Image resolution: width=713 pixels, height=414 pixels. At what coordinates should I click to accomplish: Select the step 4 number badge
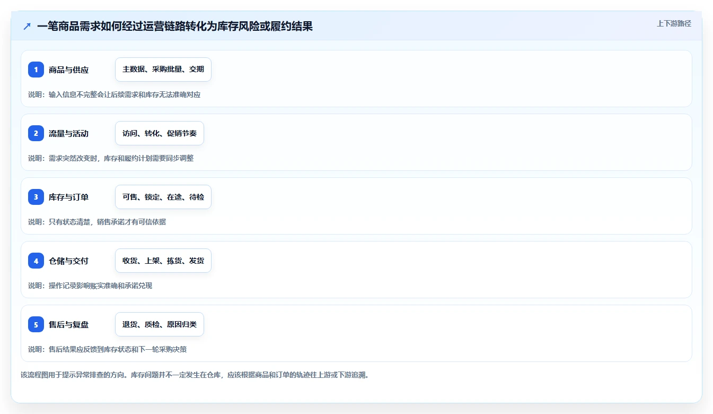tap(36, 261)
